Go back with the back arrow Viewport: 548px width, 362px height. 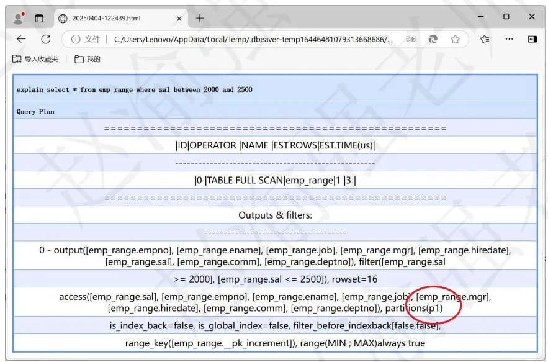tap(21, 39)
